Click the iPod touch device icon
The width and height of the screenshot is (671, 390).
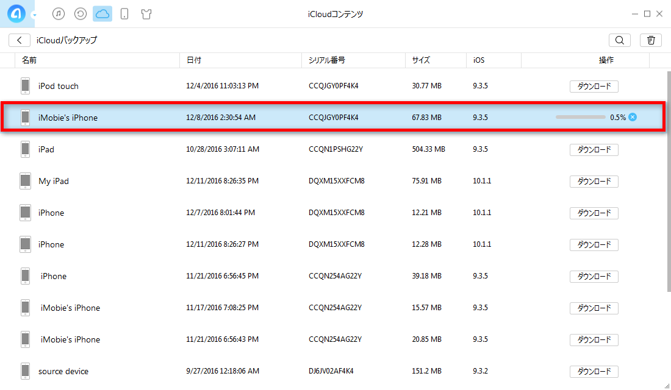click(x=25, y=86)
